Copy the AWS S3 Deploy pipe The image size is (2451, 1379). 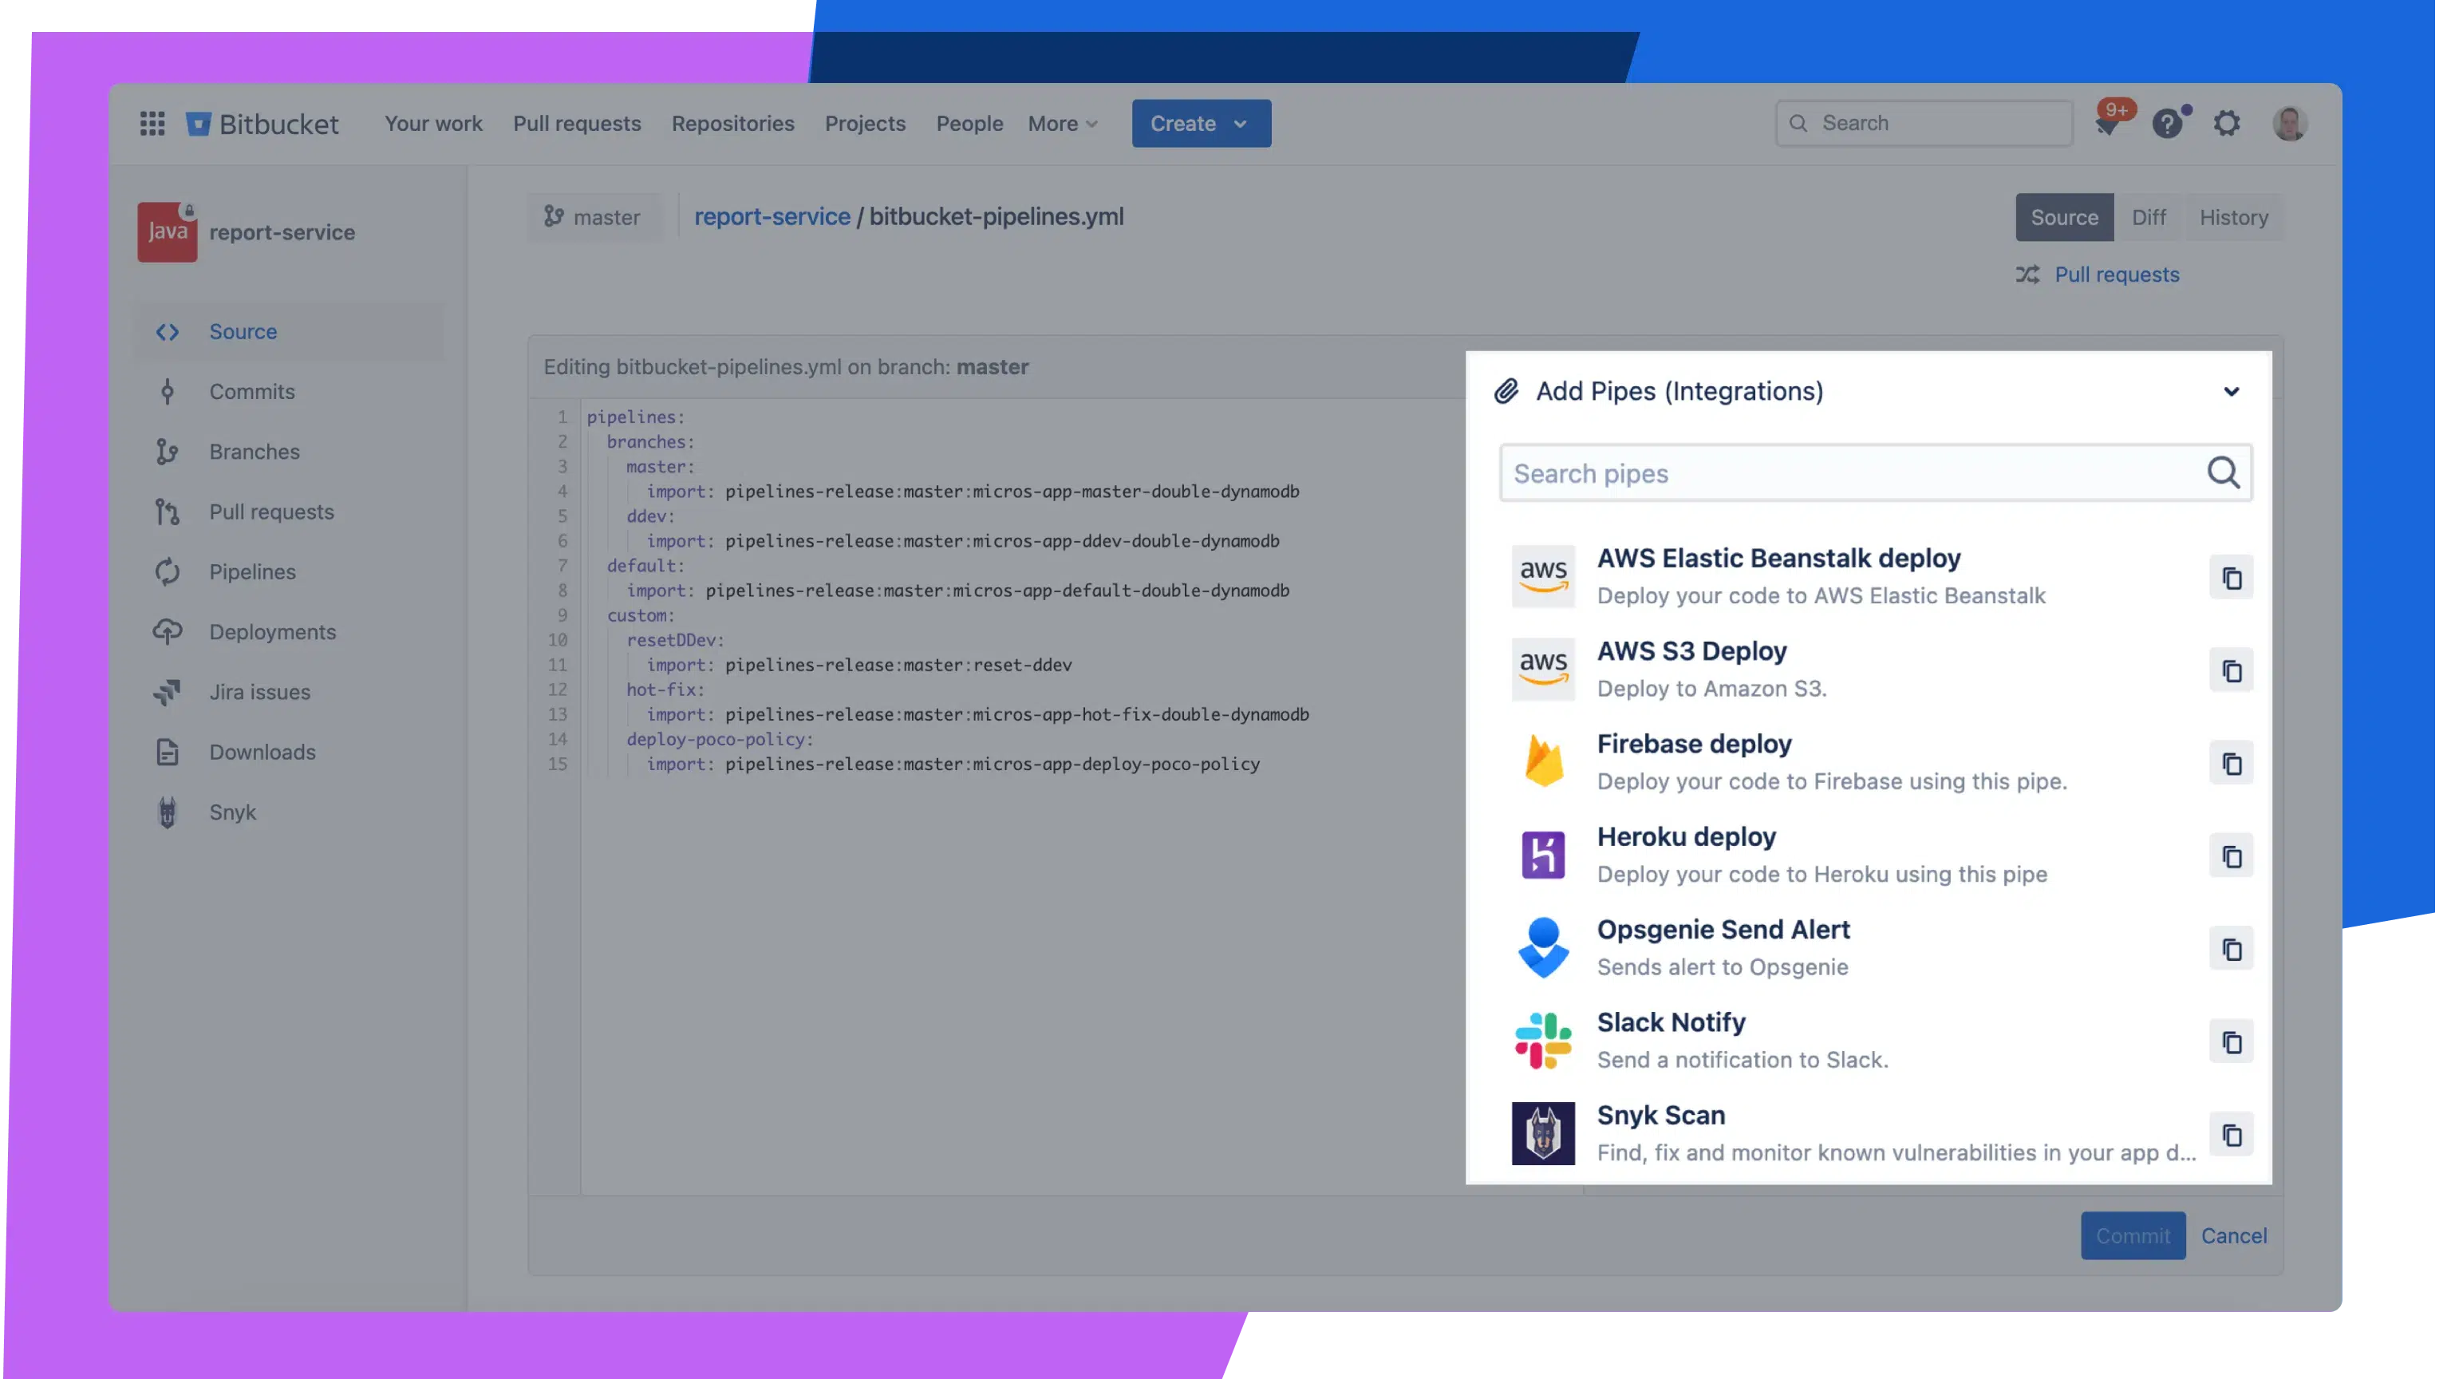pyautogui.click(x=2232, y=671)
